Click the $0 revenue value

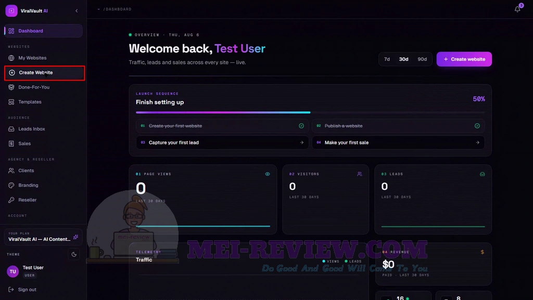point(388,264)
